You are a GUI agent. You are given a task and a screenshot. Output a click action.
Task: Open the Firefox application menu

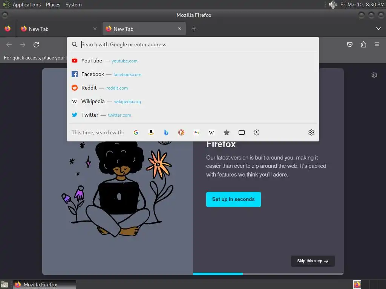[377, 44]
